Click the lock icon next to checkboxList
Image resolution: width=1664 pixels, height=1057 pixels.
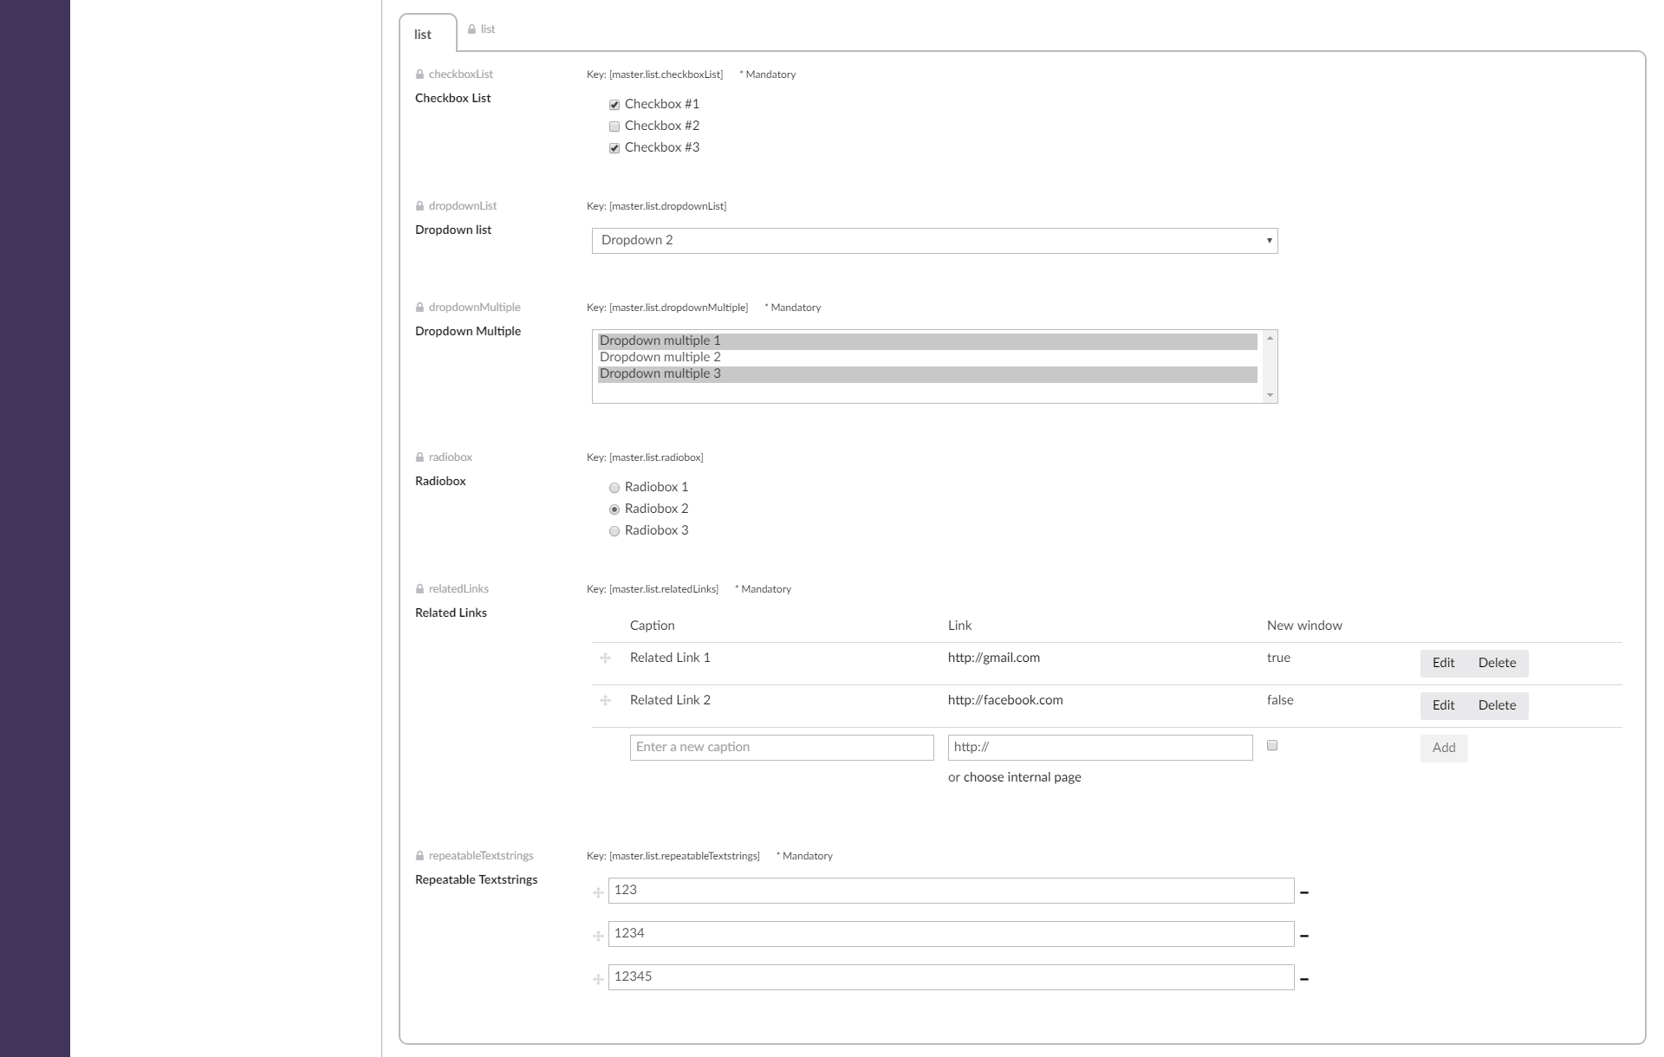point(419,75)
